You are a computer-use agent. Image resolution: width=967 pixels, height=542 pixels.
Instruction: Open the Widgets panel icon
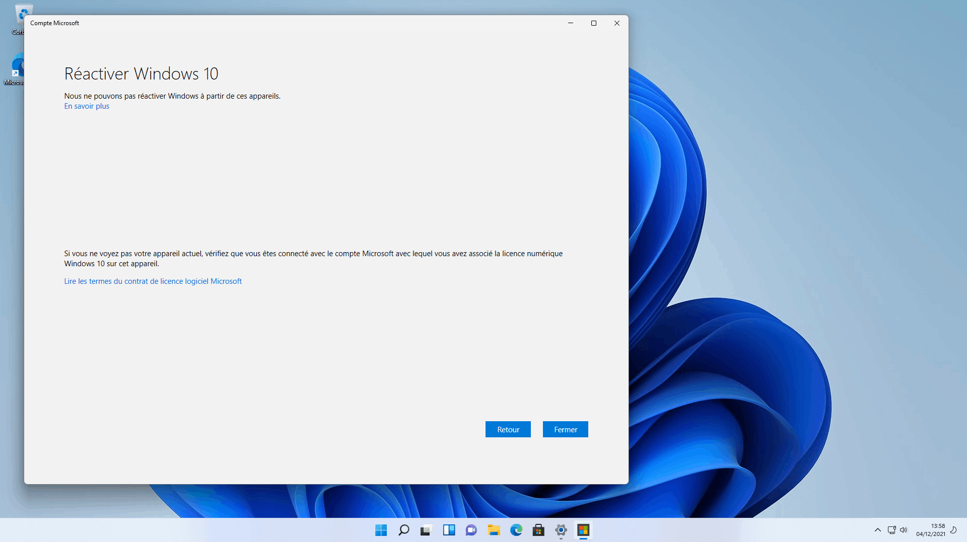pyautogui.click(x=449, y=530)
